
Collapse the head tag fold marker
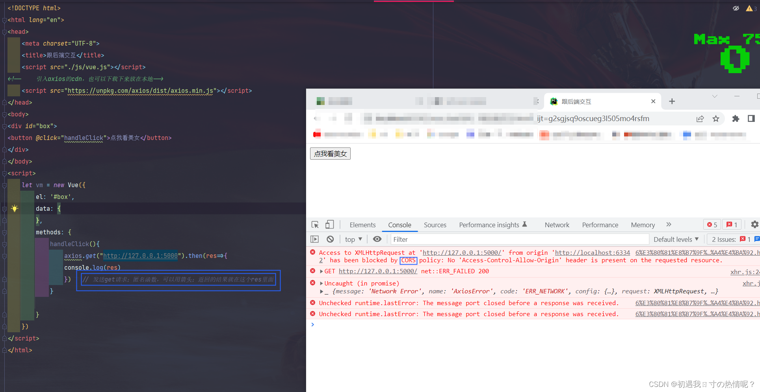[x=4, y=32]
